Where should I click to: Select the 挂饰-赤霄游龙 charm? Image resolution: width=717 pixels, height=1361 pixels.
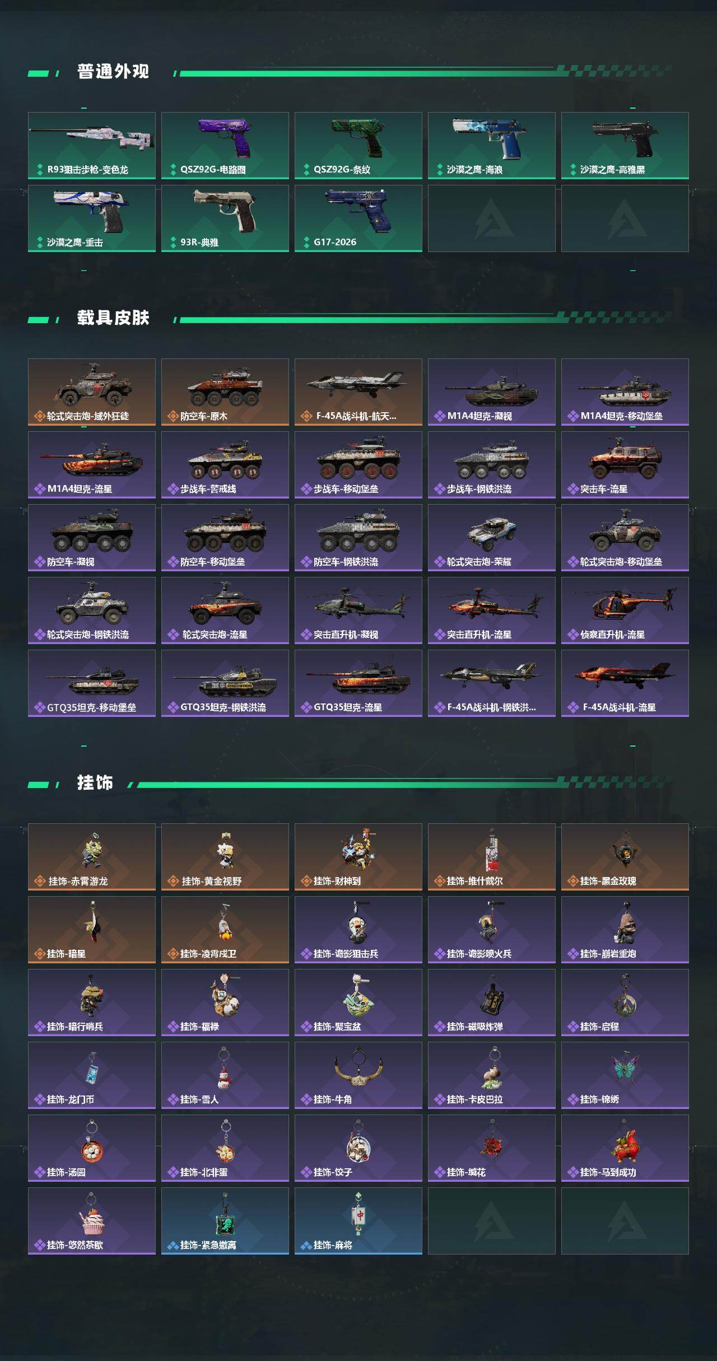[92, 857]
